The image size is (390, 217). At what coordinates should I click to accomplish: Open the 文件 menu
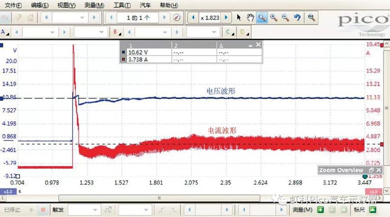click(13, 5)
